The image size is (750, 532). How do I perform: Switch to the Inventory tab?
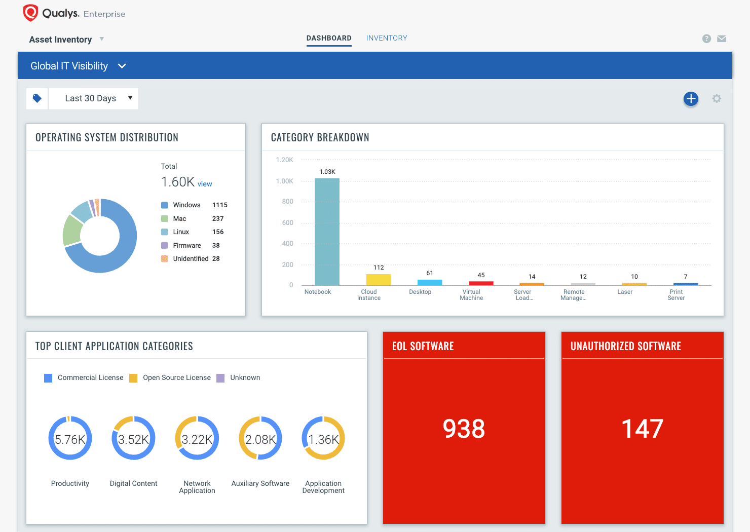click(x=387, y=37)
